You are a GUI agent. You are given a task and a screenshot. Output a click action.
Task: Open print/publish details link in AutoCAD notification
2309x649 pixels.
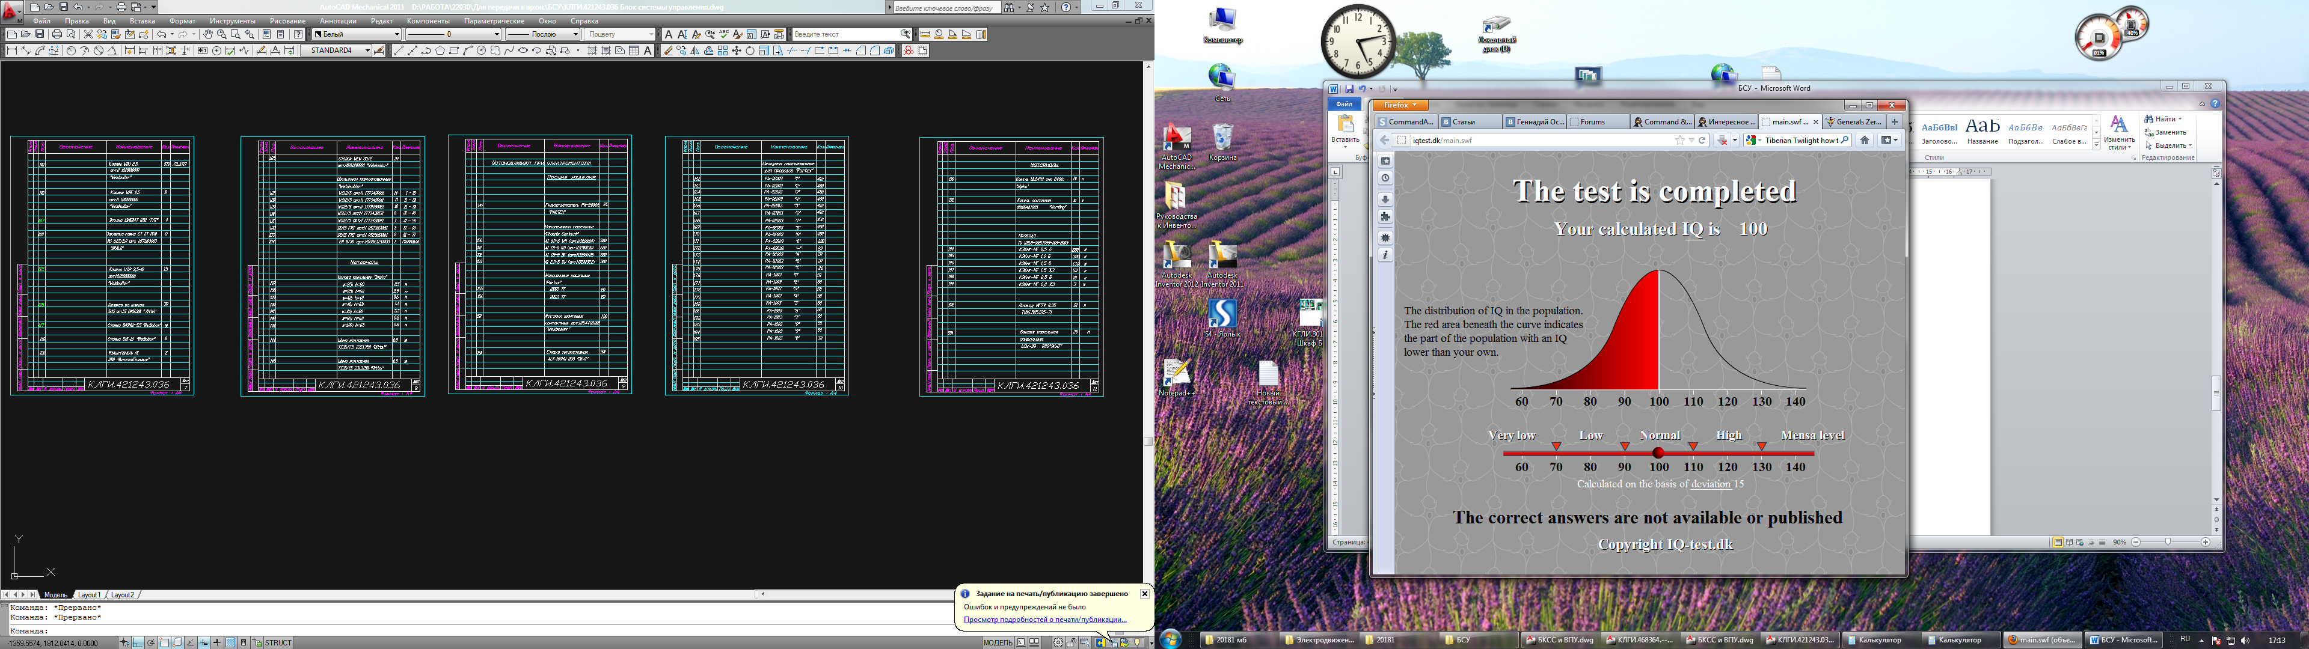coord(1044,620)
